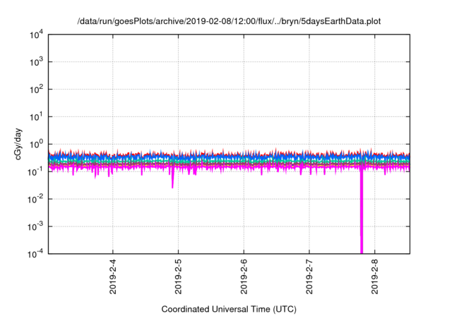The height and width of the screenshot is (316, 452).
Task: Click the tall magenta dropout spike before 2019-2-8
Action: 362,212
